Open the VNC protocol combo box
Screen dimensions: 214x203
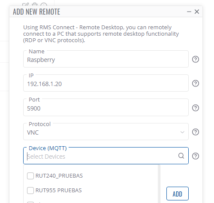(106, 132)
